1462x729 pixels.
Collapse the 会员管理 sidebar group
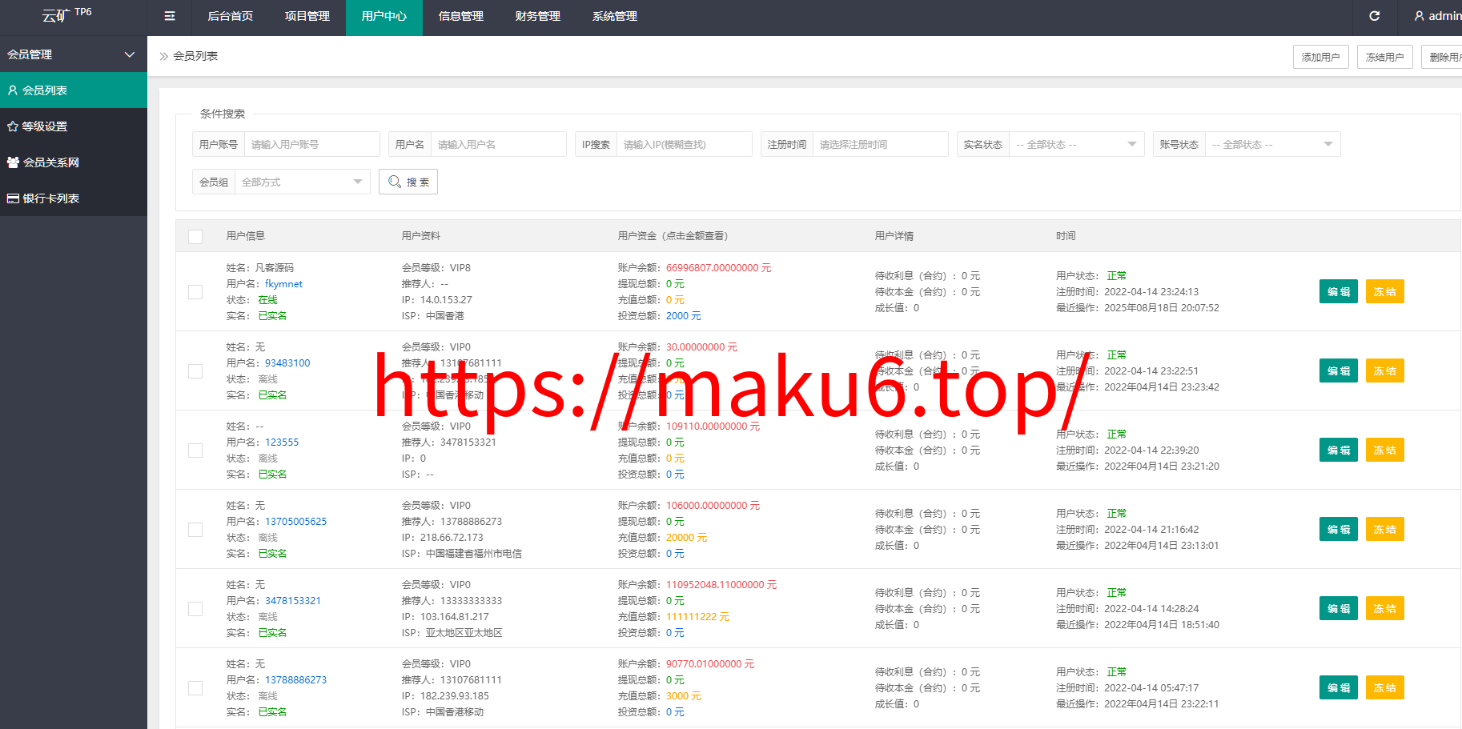[74, 54]
